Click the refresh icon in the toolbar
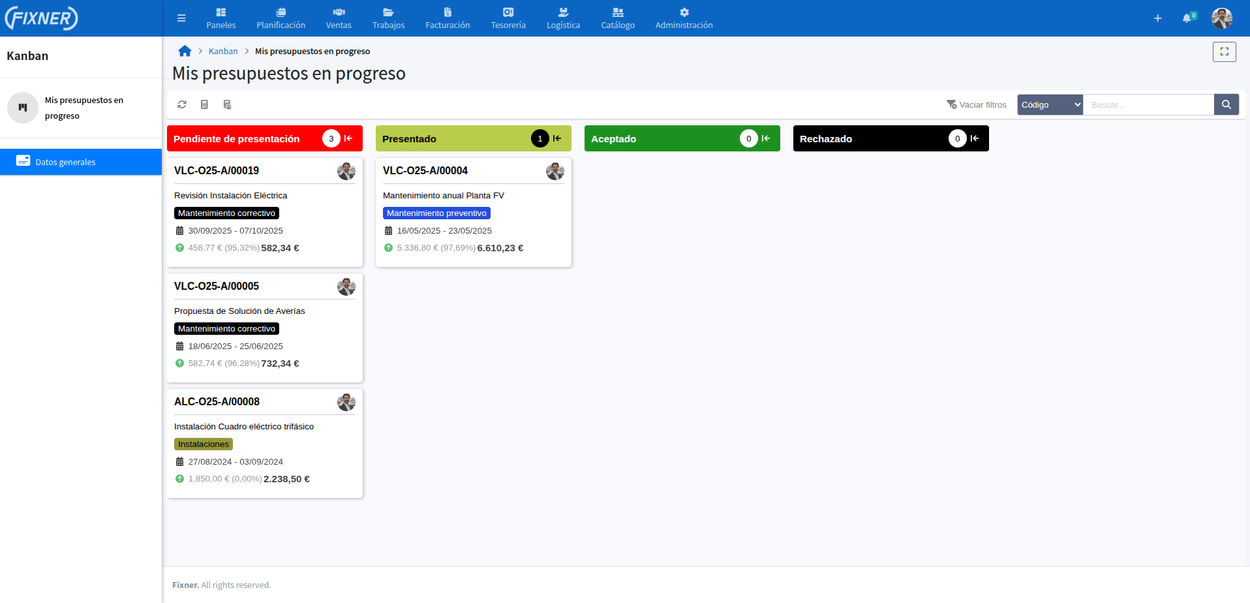This screenshot has width=1250, height=603. (x=182, y=104)
